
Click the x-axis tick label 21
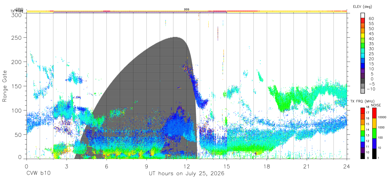point(307,166)
